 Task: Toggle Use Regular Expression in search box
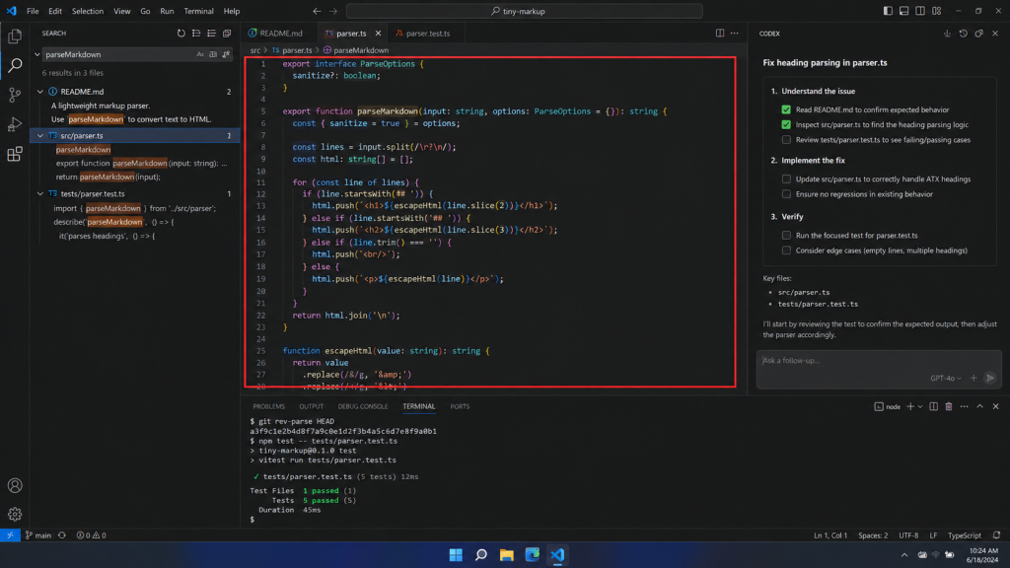pos(226,55)
